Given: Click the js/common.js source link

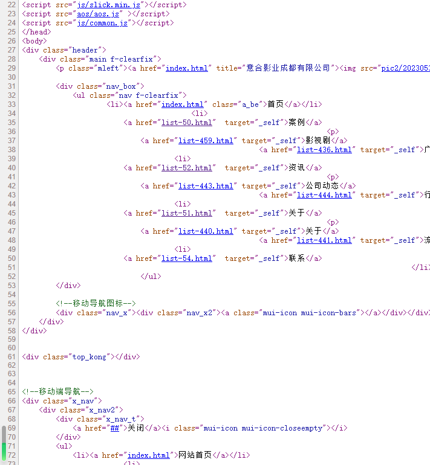Looking at the screenshot, I should tap(102, 23).
